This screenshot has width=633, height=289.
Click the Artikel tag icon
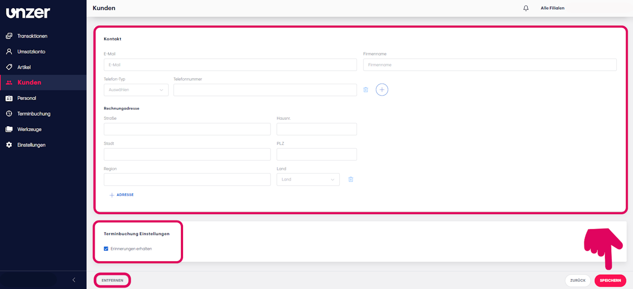pos(9,67)
